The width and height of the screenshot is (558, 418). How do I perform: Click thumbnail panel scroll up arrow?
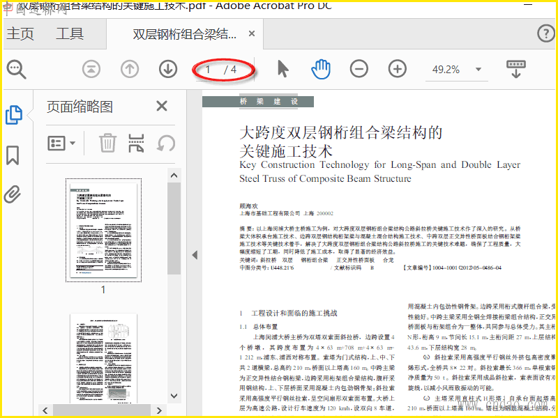pyautogui.click(x=174, y=176)
